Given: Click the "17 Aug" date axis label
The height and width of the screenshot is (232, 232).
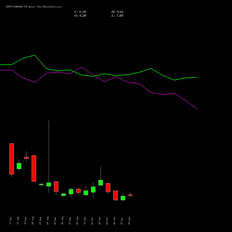Looking at the screenshot, I should (11, 220).
